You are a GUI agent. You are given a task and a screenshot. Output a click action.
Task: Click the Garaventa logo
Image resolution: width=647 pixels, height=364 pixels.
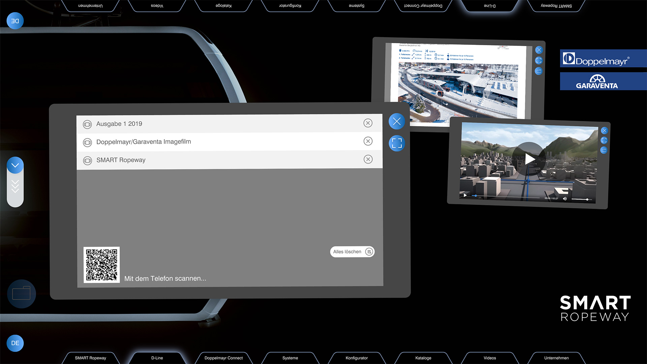coord(603,81)
